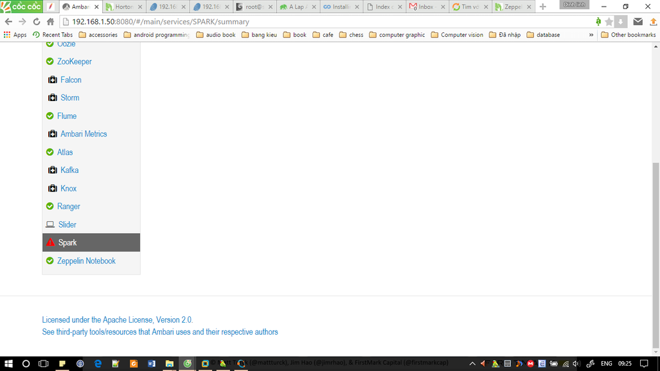
Task: Open the Apache License Version 2.0 link
Action: (x=118, y=320)
